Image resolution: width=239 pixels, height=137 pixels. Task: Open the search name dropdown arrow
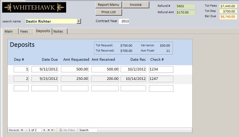(79, 21)
